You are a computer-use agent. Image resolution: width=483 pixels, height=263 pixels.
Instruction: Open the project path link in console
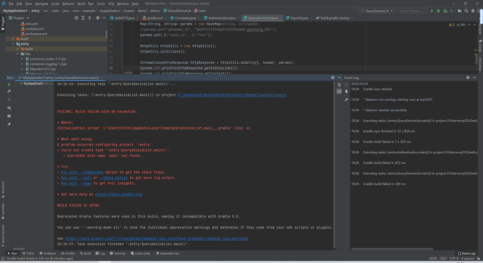(232, 95)
